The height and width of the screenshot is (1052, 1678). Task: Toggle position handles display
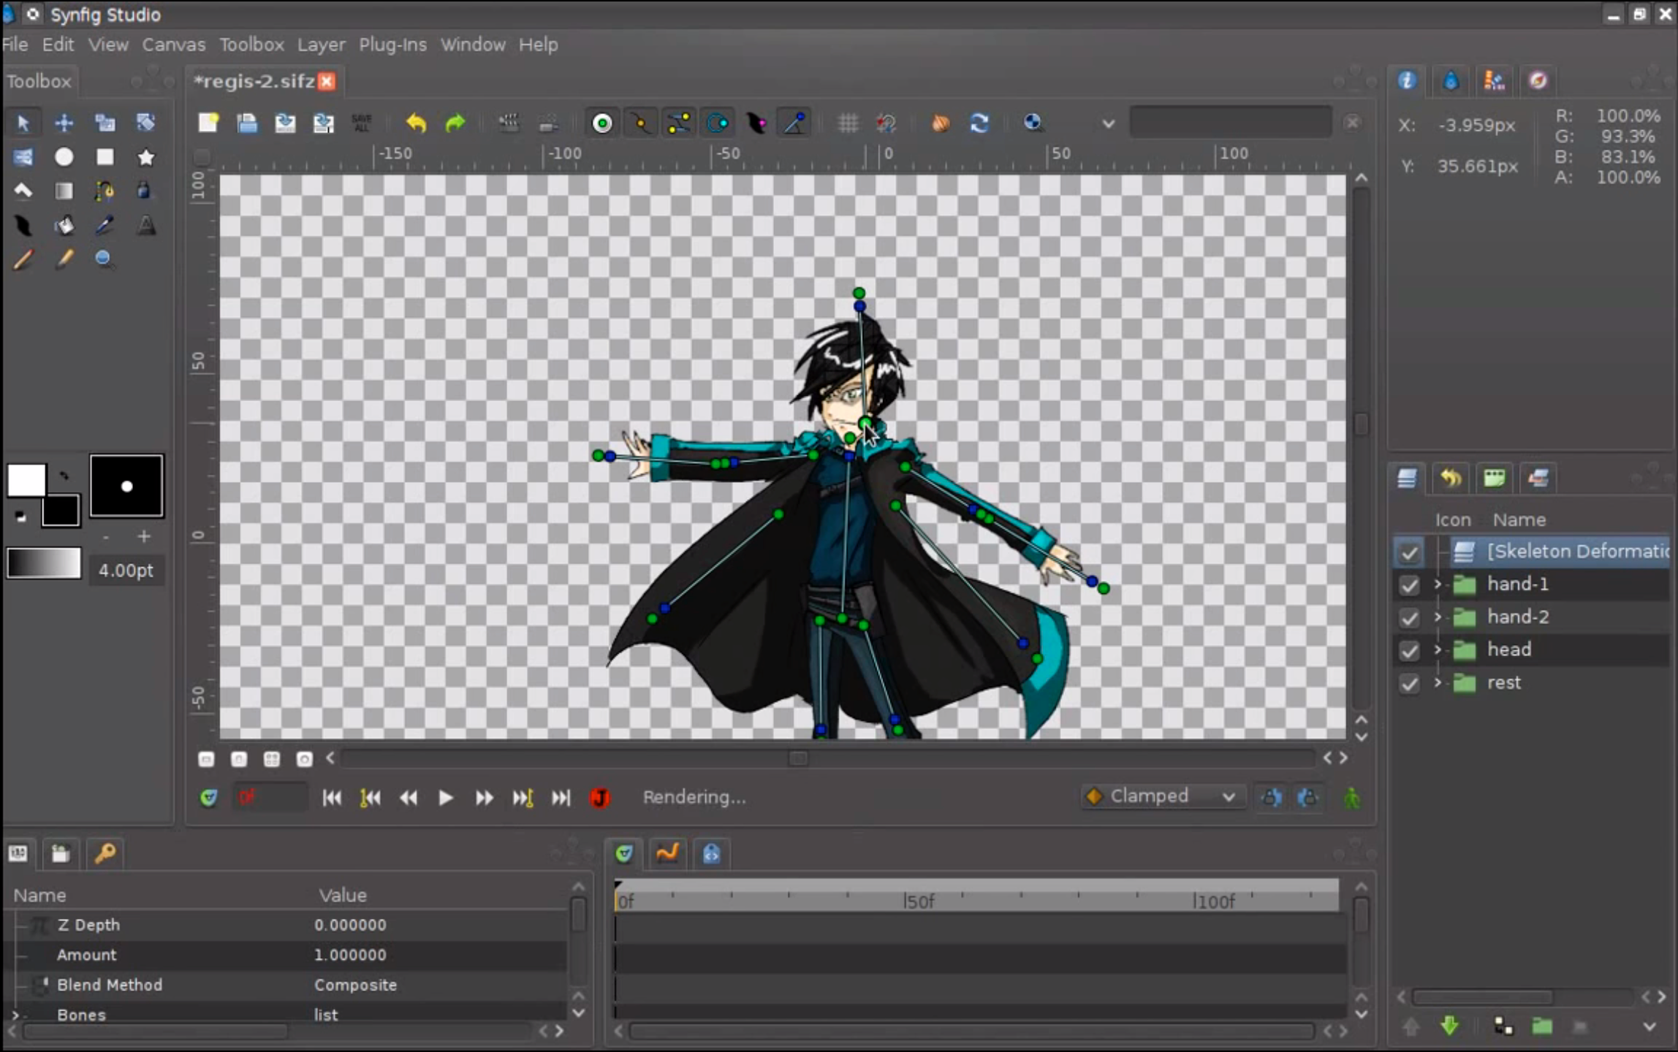click(x=602, y=123)
